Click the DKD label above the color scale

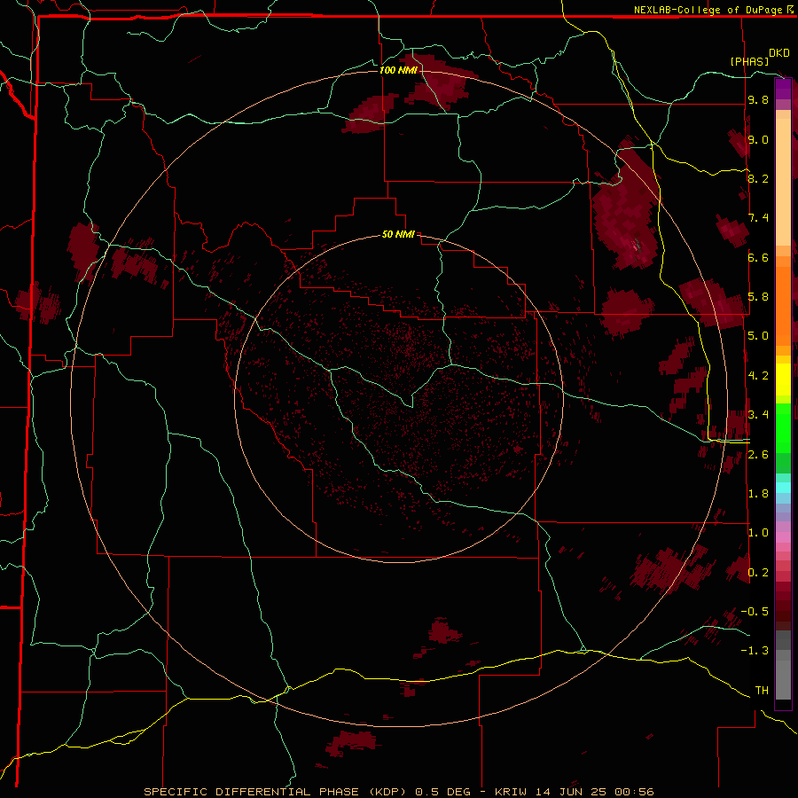click(779, 53)
